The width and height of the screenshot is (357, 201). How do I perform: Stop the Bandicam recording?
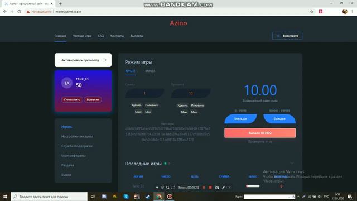(x=210, y=188)
